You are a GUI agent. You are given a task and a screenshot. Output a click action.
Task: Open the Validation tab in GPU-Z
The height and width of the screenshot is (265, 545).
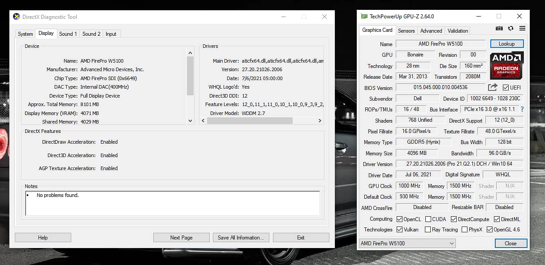coord(458,31)
